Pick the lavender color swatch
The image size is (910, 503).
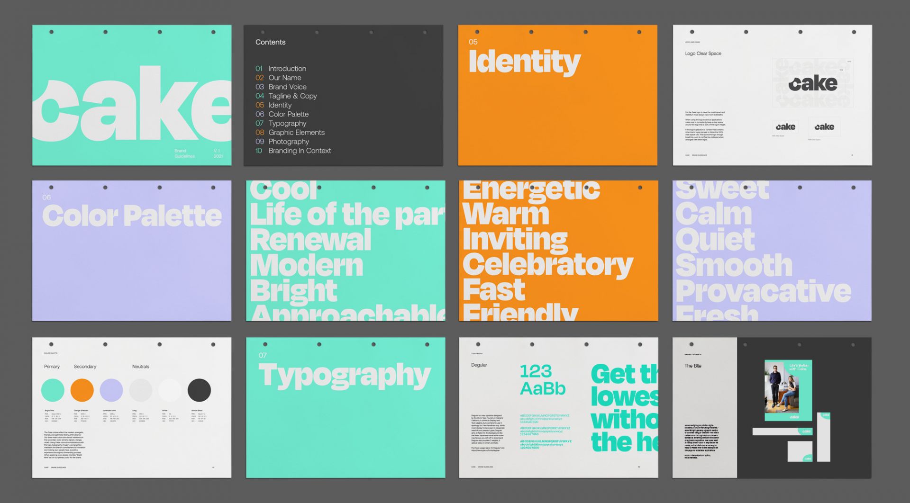click(111, 390)
